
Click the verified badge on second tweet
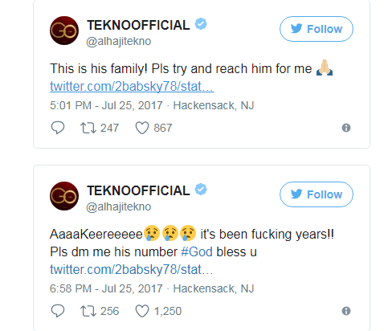201,190
